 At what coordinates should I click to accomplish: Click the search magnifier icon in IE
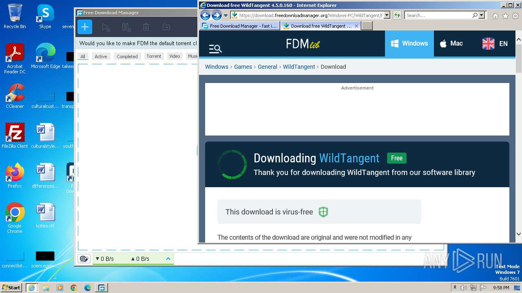475,15
